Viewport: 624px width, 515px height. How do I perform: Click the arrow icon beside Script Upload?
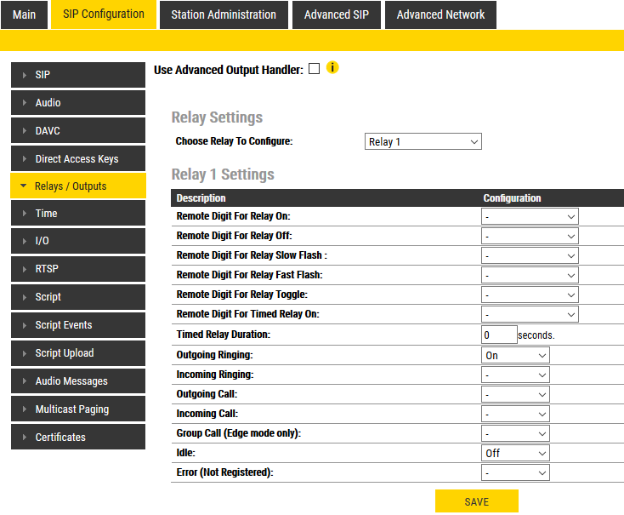point(24,353)
